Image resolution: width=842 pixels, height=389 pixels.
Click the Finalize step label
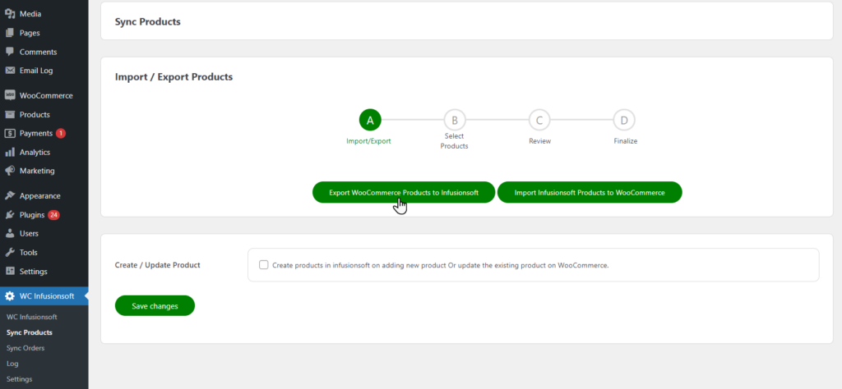coord(626,141)
